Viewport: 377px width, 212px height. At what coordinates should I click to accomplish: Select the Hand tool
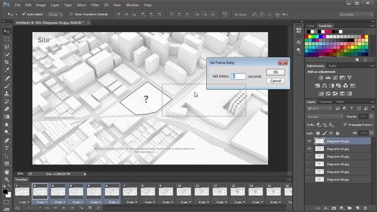point(6,172)
